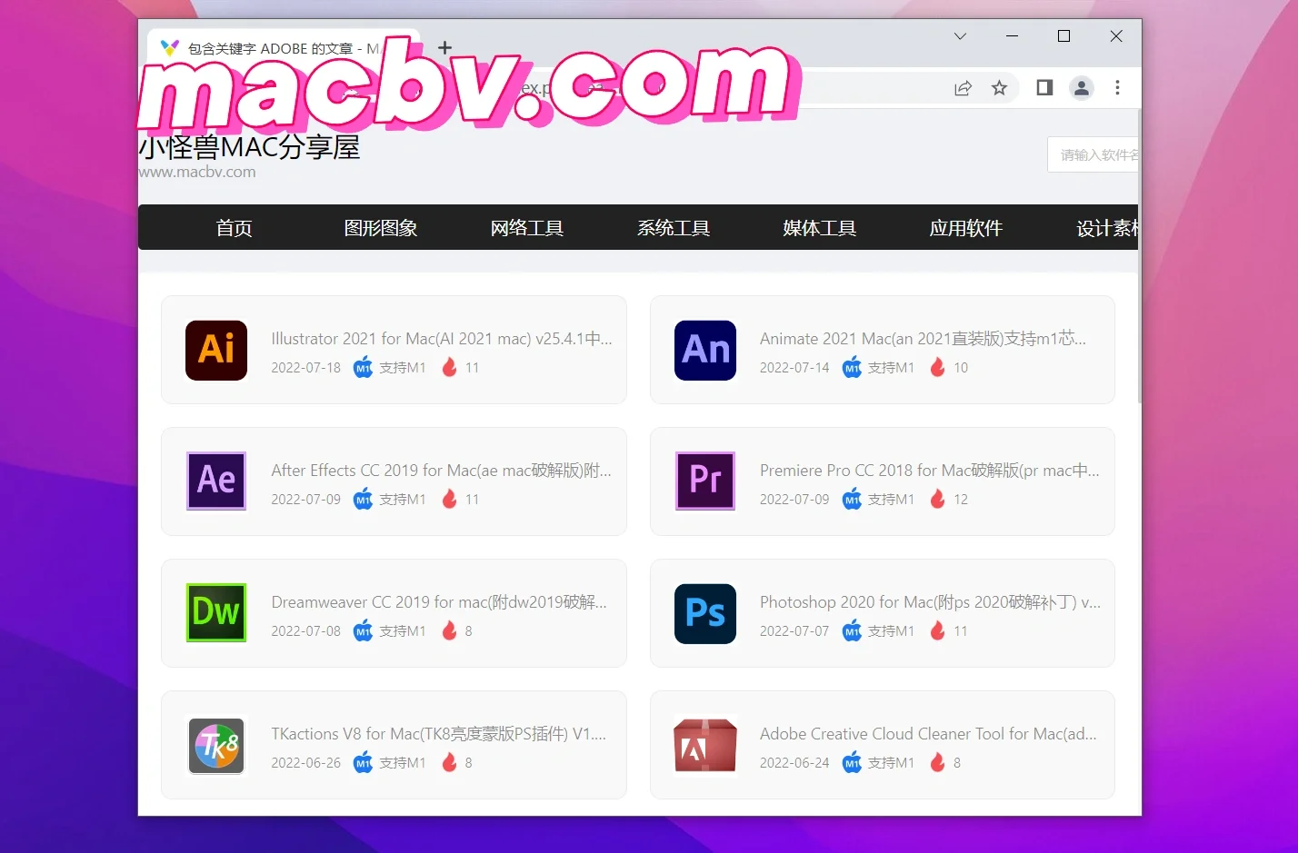Open Adobe Creative Cloud Cleaner Tool link
This screenshot has height=853, width=1298.
pyautogui.click(x=928, y=734)
